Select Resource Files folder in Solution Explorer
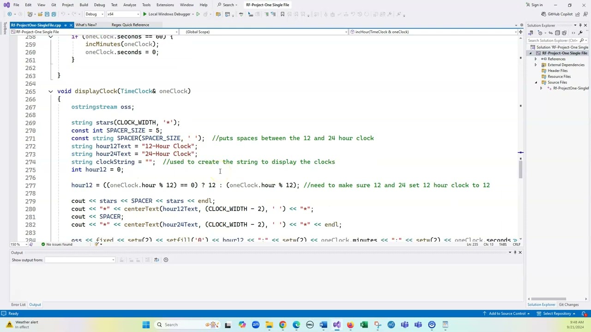Screen dimensions: 591x332 [559, 77]
